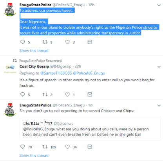The height and width of the screenshot is (161, 163).
Task: Send the 18h tweet via direct message
Action: (90, 42)
